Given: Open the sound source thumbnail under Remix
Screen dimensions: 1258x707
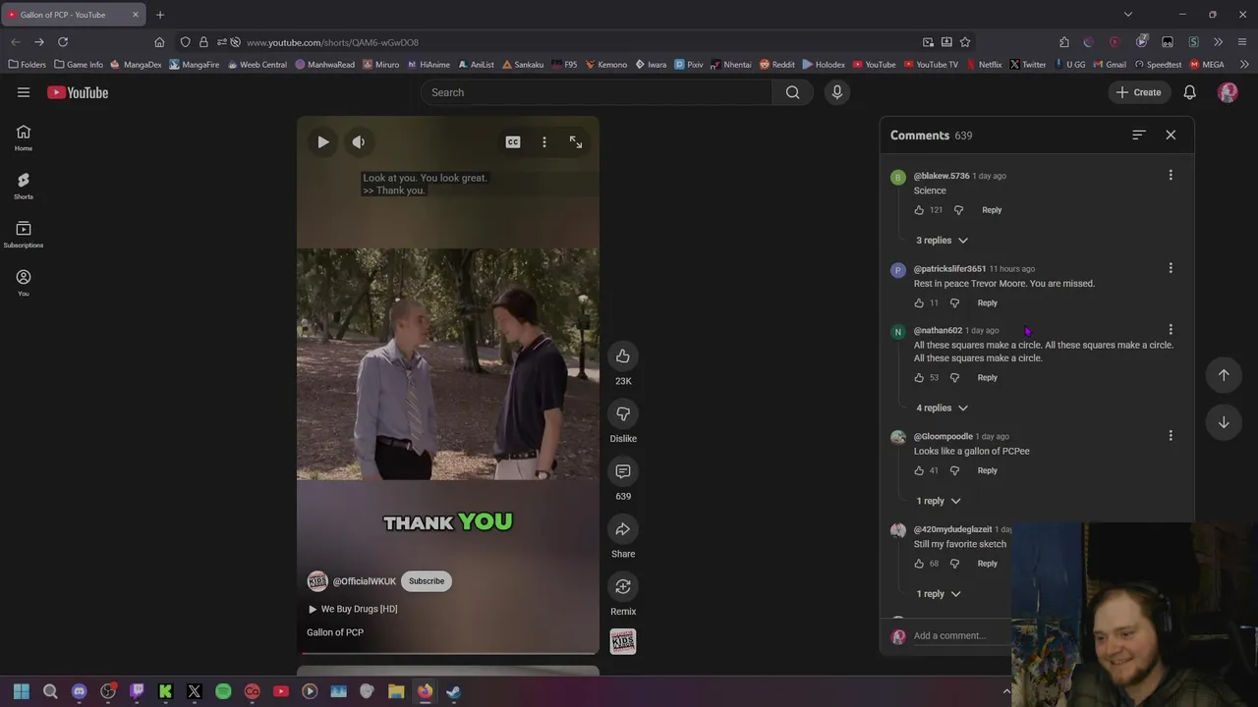Looking at the screenshot, I should click(x=623, y=642).
